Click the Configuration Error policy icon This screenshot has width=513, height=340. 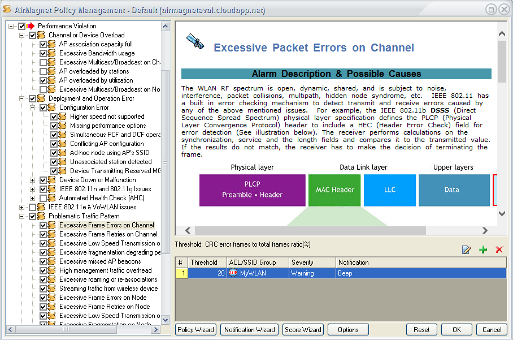(x=51, y=107)
